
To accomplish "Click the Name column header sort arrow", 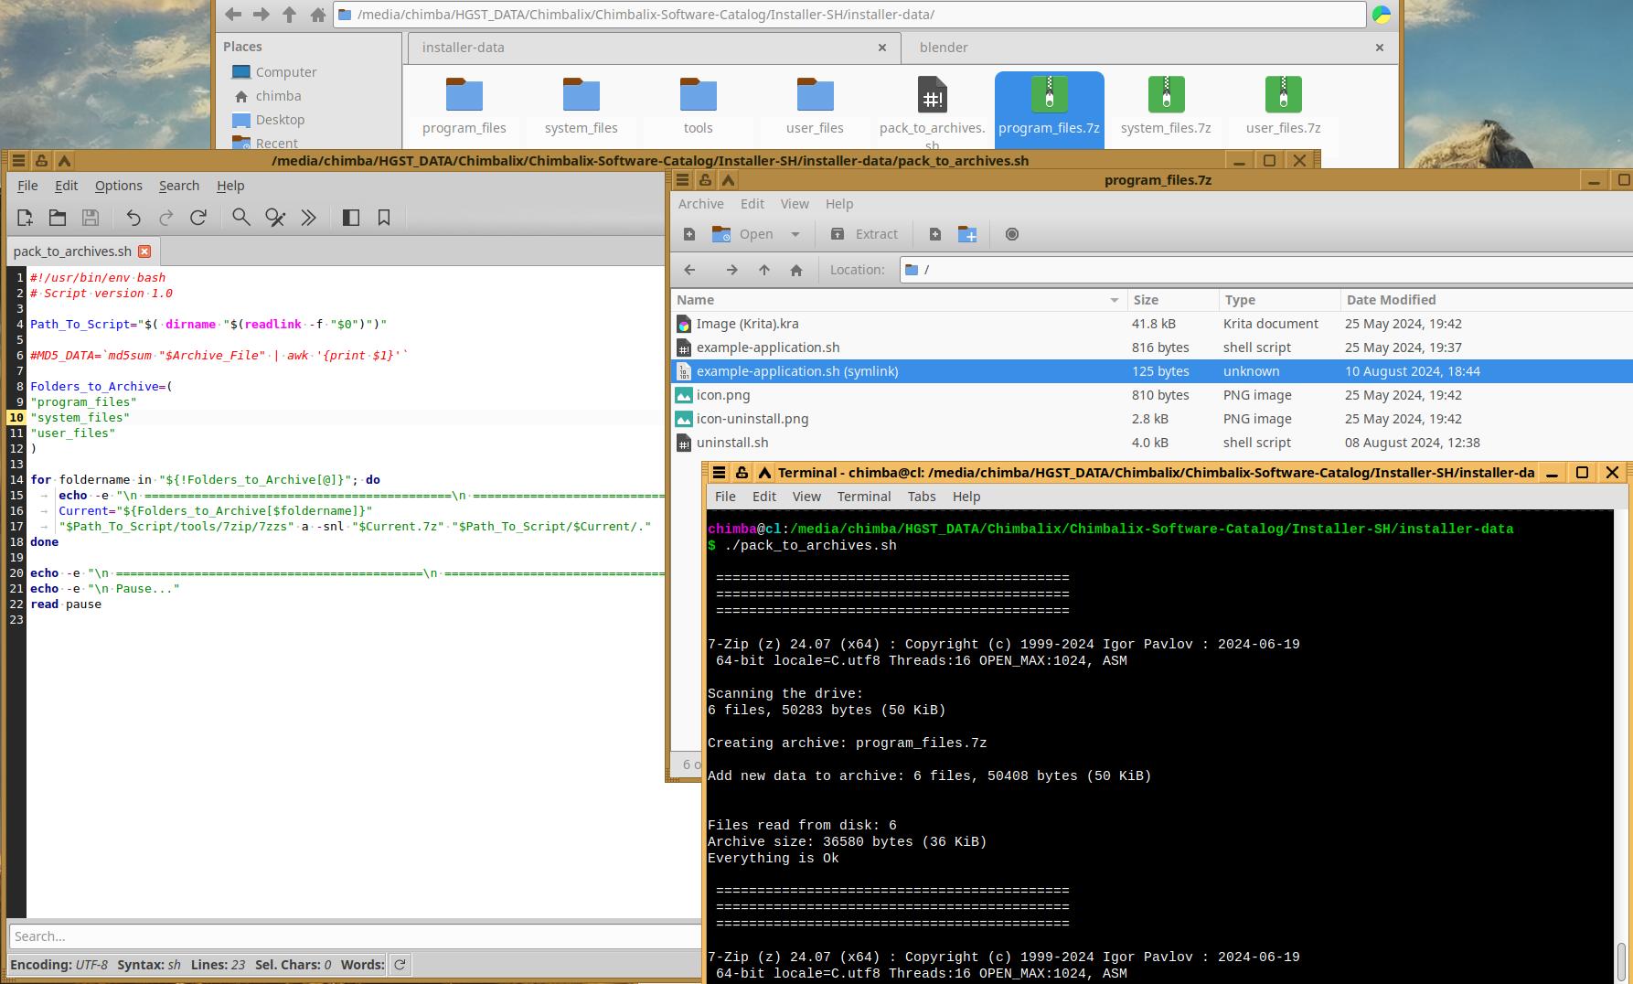I will click(1114, 300).
